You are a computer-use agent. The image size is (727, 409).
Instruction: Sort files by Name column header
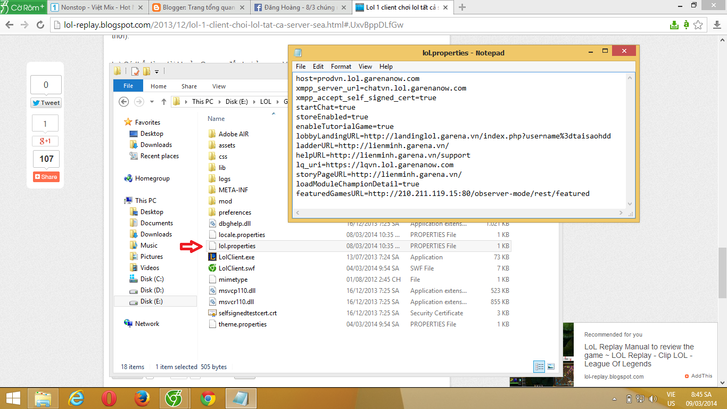click(216, 119)
